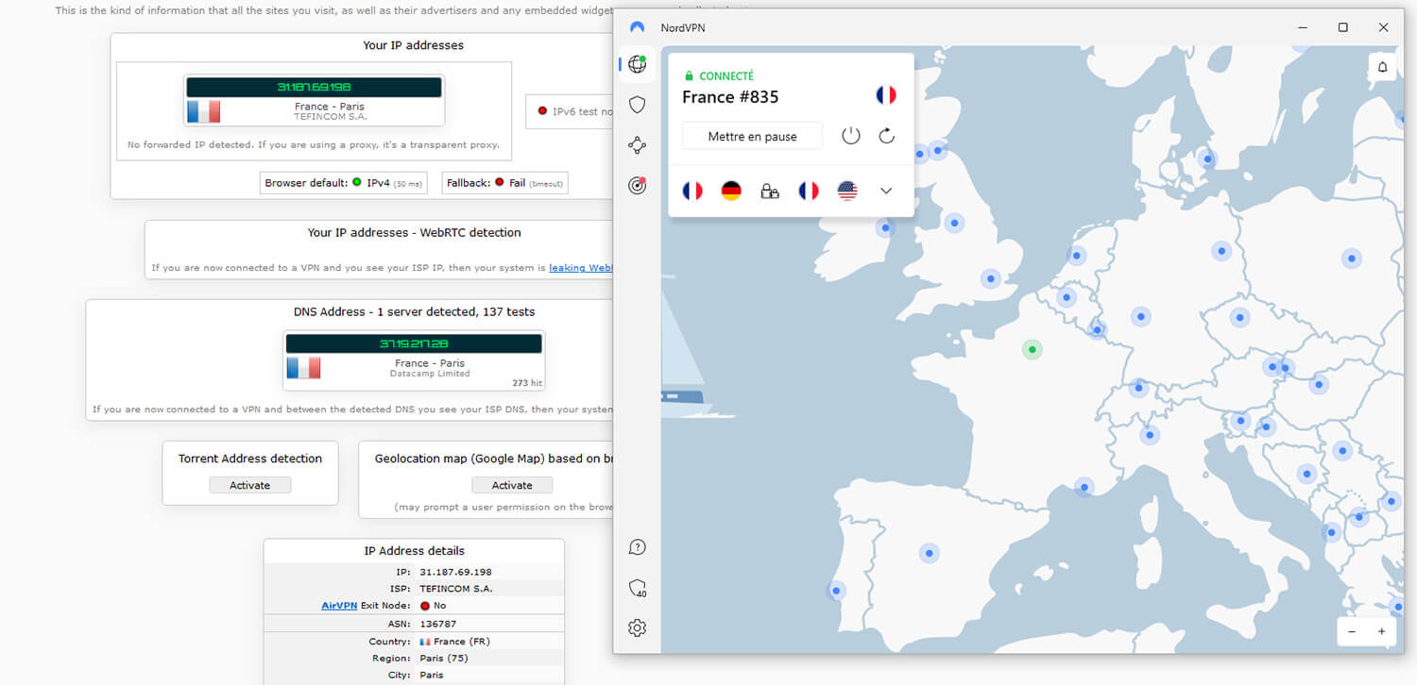This screenshot has height=685, width=1417.
Task: Select the French flag just left of the US flag
Action: coord(809,191)
